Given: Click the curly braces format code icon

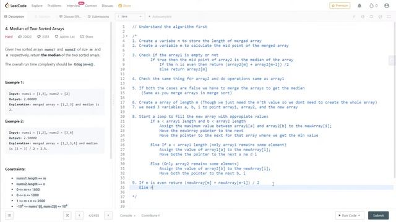Looking at the screenshot, I should (x=363, y=17).
